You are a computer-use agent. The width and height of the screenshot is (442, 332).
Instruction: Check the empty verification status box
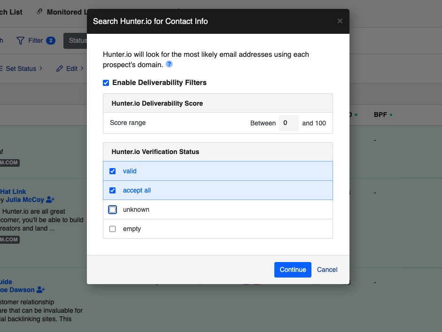coord(112,229)
